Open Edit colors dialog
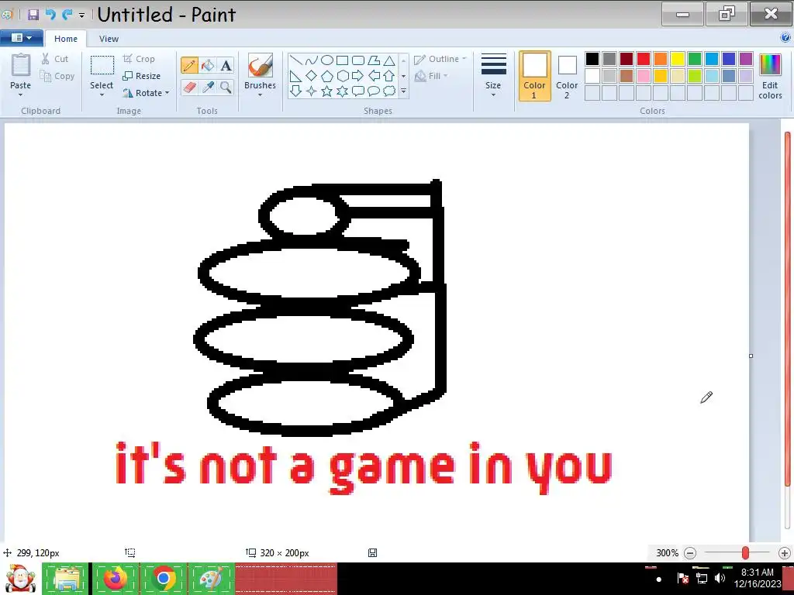 [x=770, y=76]
